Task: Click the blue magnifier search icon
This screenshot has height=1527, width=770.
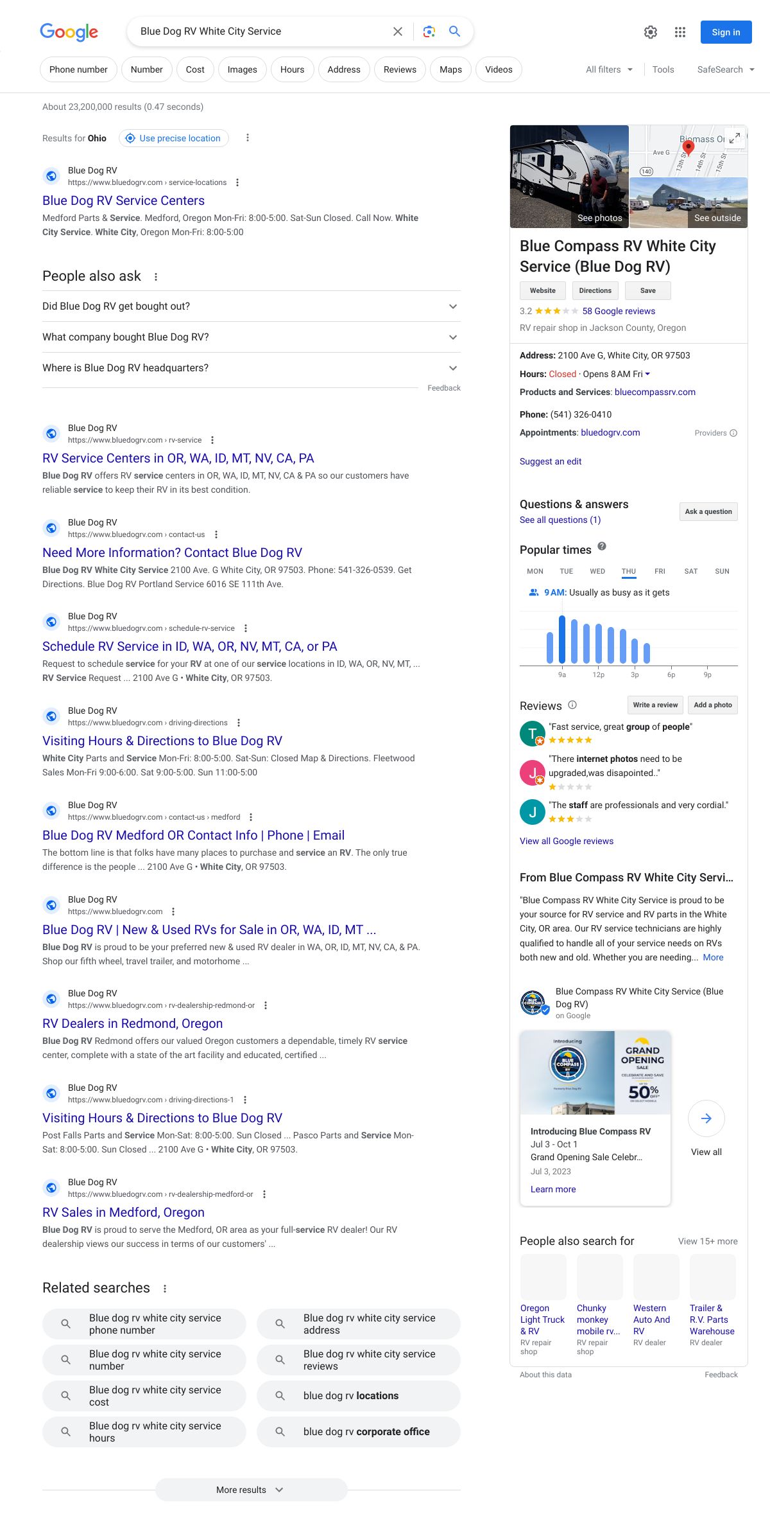Action: (x=454, y=31)
